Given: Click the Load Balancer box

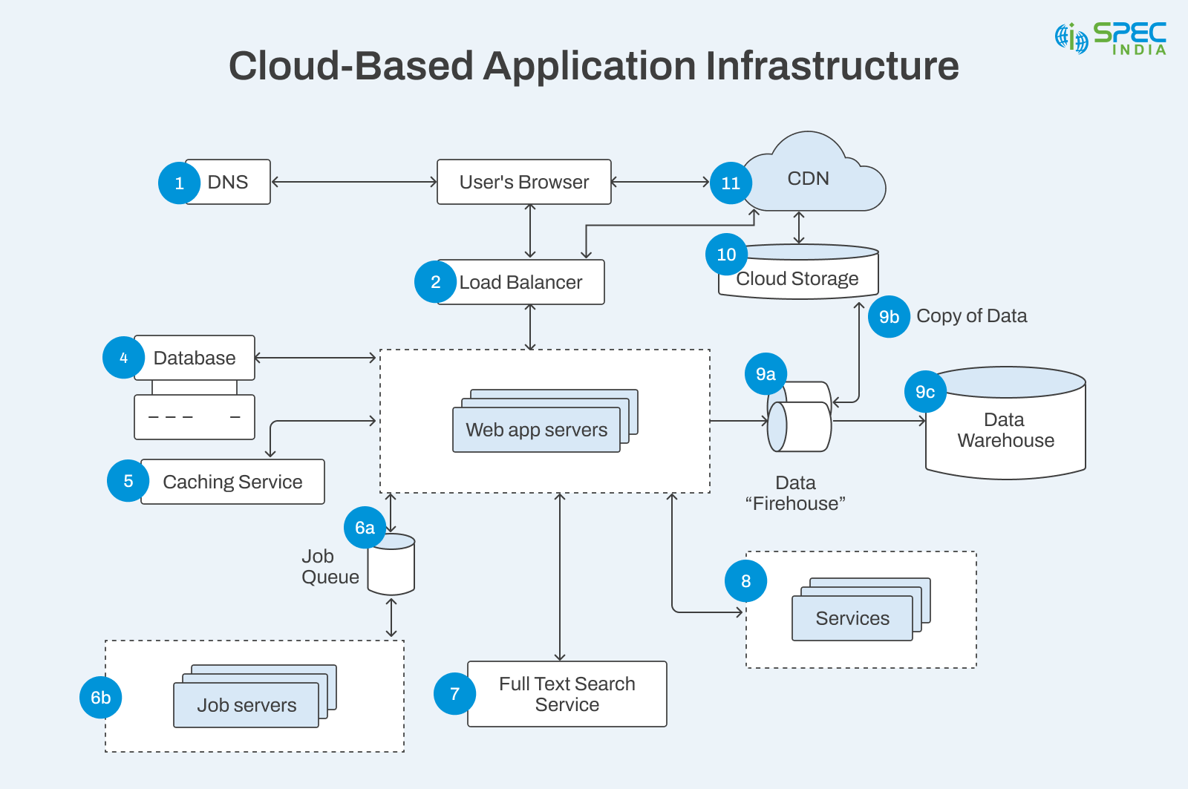Looking at the screenshot, I should tap(520, 282).
